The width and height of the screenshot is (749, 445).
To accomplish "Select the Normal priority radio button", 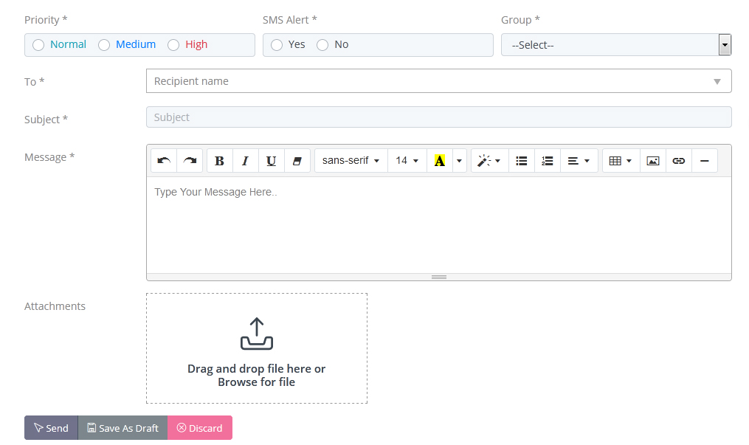I will point(38,45).
